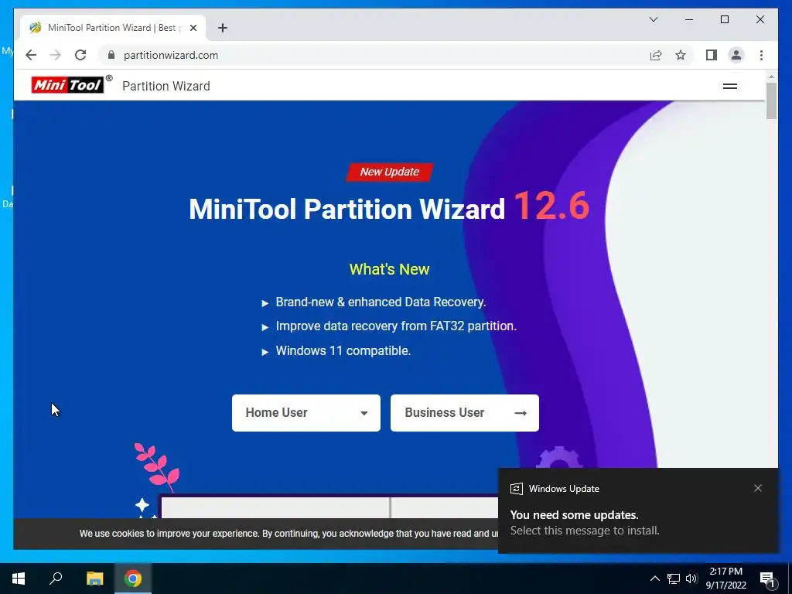Expand the Home User dropdown
Screen dimensions: 792x594
pyautogui.click(x=306, y=413)
